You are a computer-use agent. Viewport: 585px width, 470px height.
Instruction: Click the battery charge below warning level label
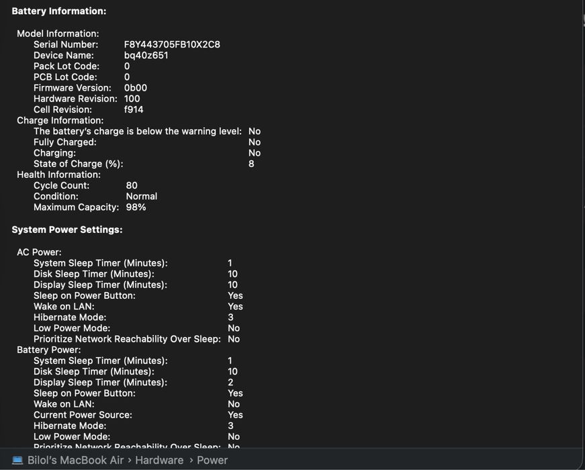point(138,131)
